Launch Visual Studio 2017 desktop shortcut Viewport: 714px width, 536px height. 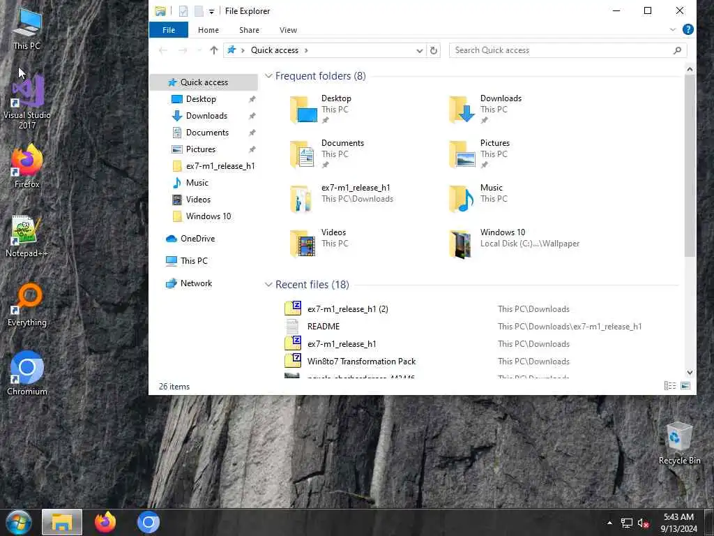(27, 103)
